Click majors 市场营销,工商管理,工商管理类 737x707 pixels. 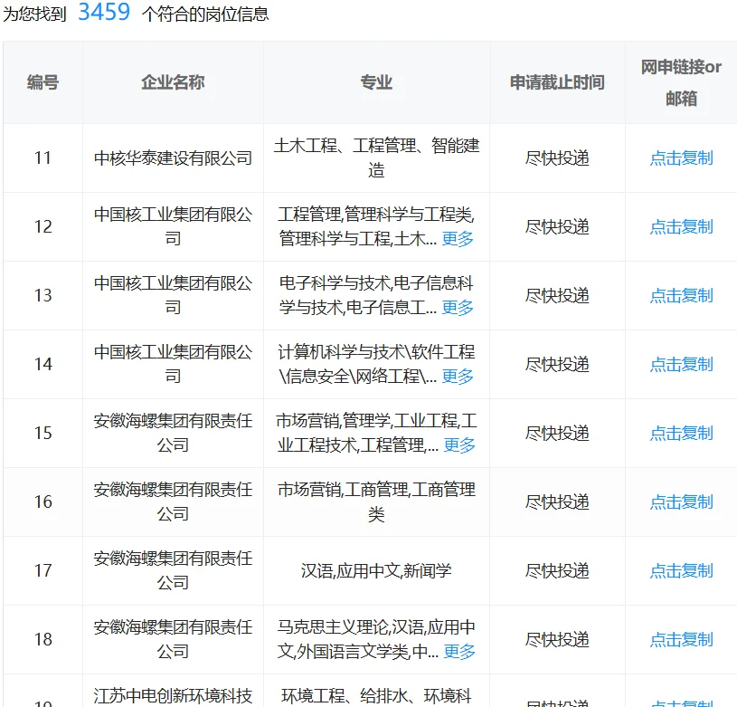coord(376,502)
